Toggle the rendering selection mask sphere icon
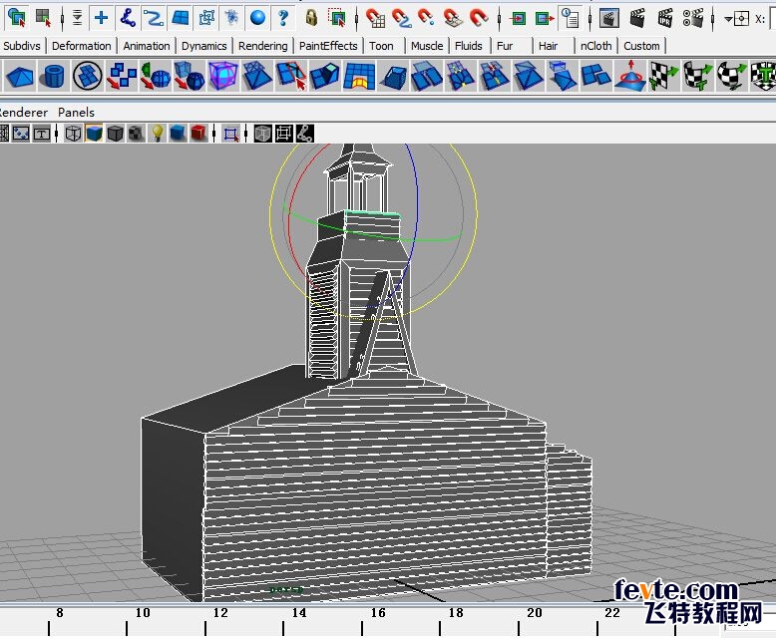The height and width of the screenshot is (638, 776). (257, 18)
